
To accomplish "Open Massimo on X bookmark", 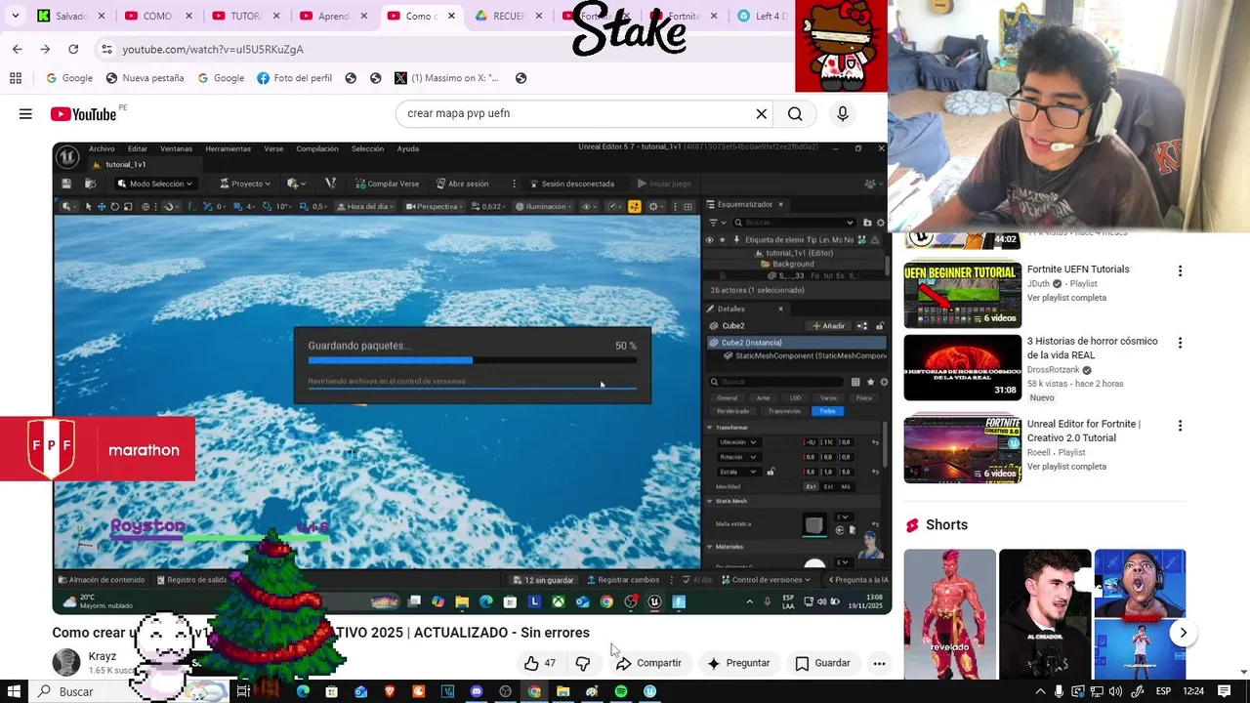I will point(446,78).
